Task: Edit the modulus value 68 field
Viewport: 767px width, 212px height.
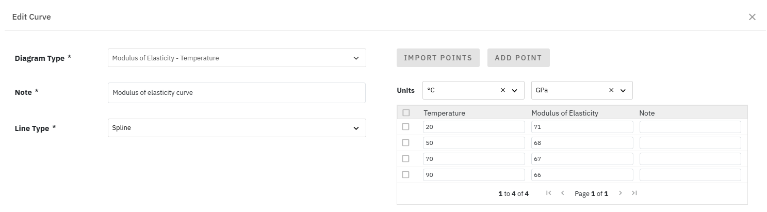Action: 582,143
